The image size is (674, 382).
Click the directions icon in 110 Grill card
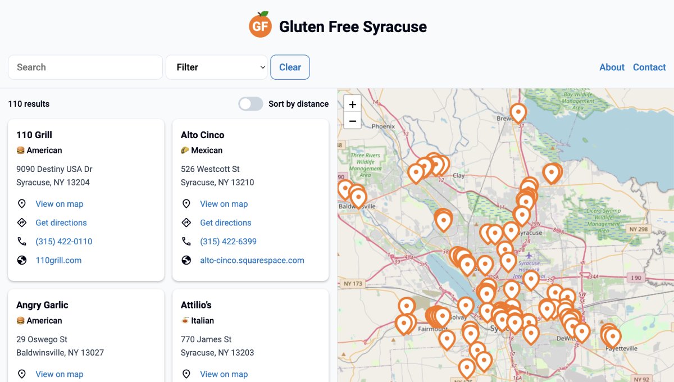click(x=22, y=223)
